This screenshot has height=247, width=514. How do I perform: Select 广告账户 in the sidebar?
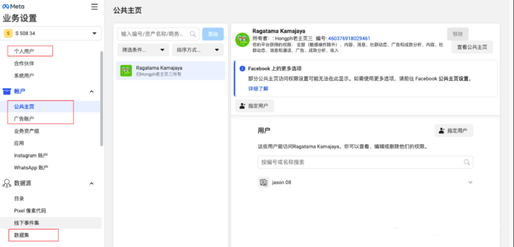(24, 119)
